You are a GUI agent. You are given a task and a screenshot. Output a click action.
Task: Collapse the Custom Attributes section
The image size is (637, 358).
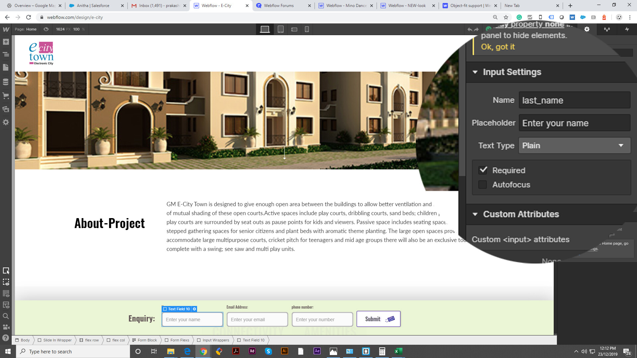point(475,214)
